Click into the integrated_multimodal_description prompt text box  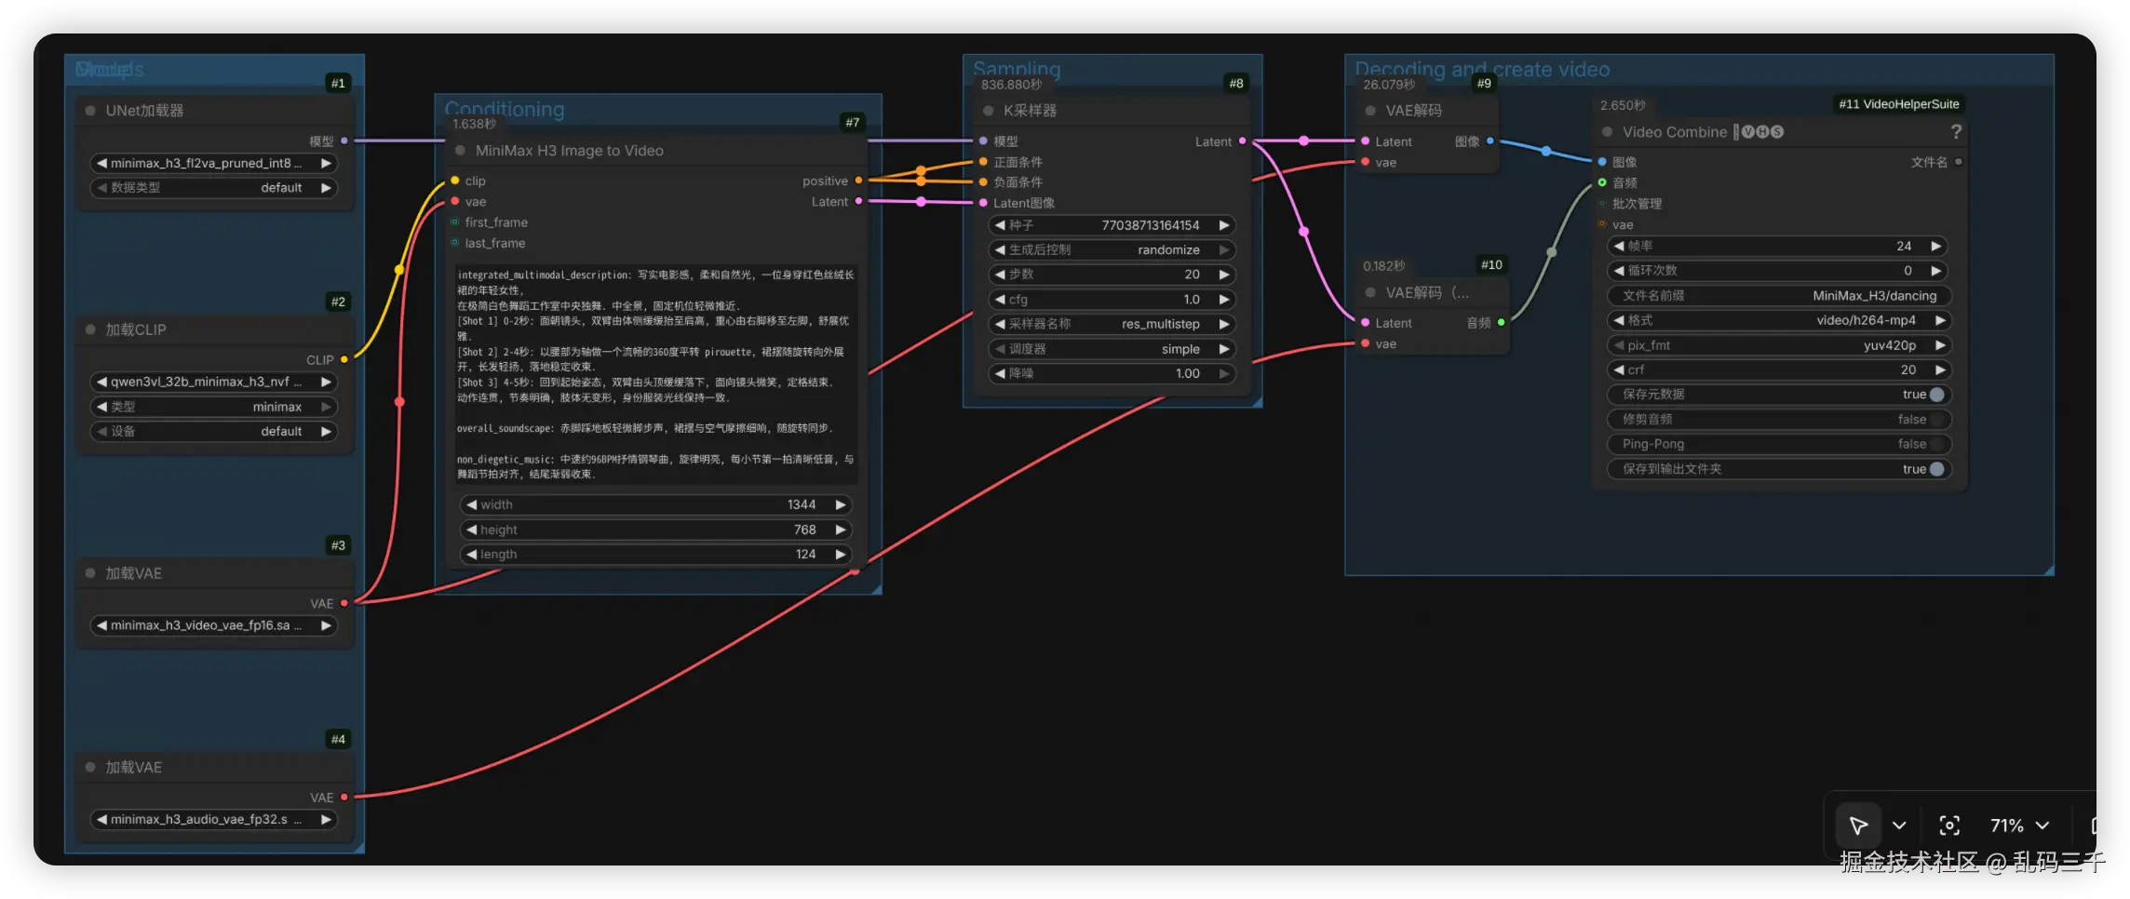(x=655, y=374)
